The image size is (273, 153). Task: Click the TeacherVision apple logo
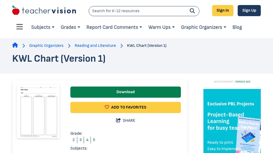click(x=16, y=11)
